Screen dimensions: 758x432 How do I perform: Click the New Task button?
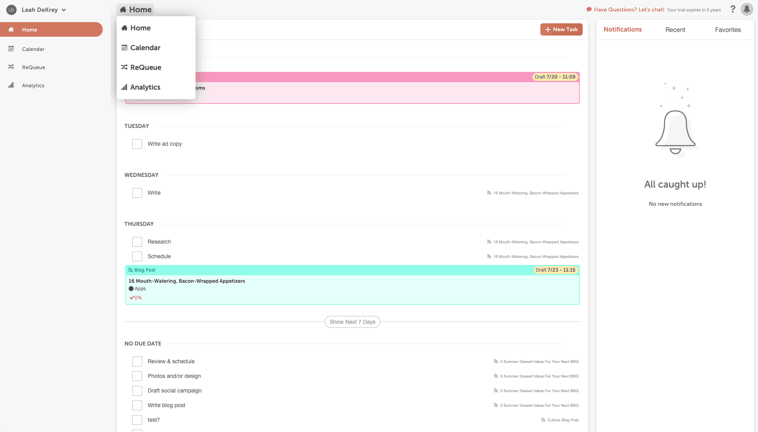click(561, 30)
